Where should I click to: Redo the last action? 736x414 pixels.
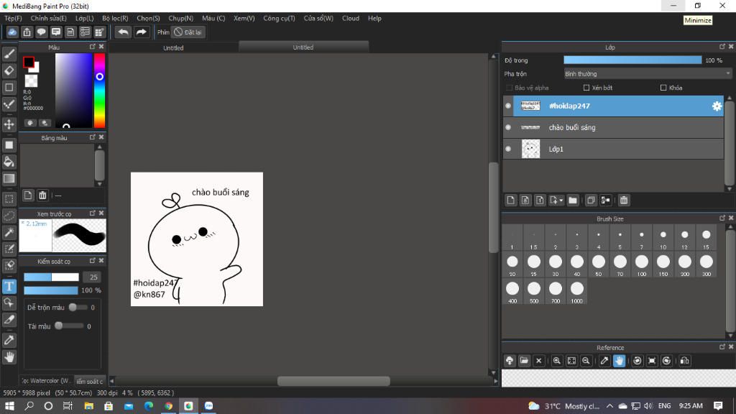[x=141, y=32]
